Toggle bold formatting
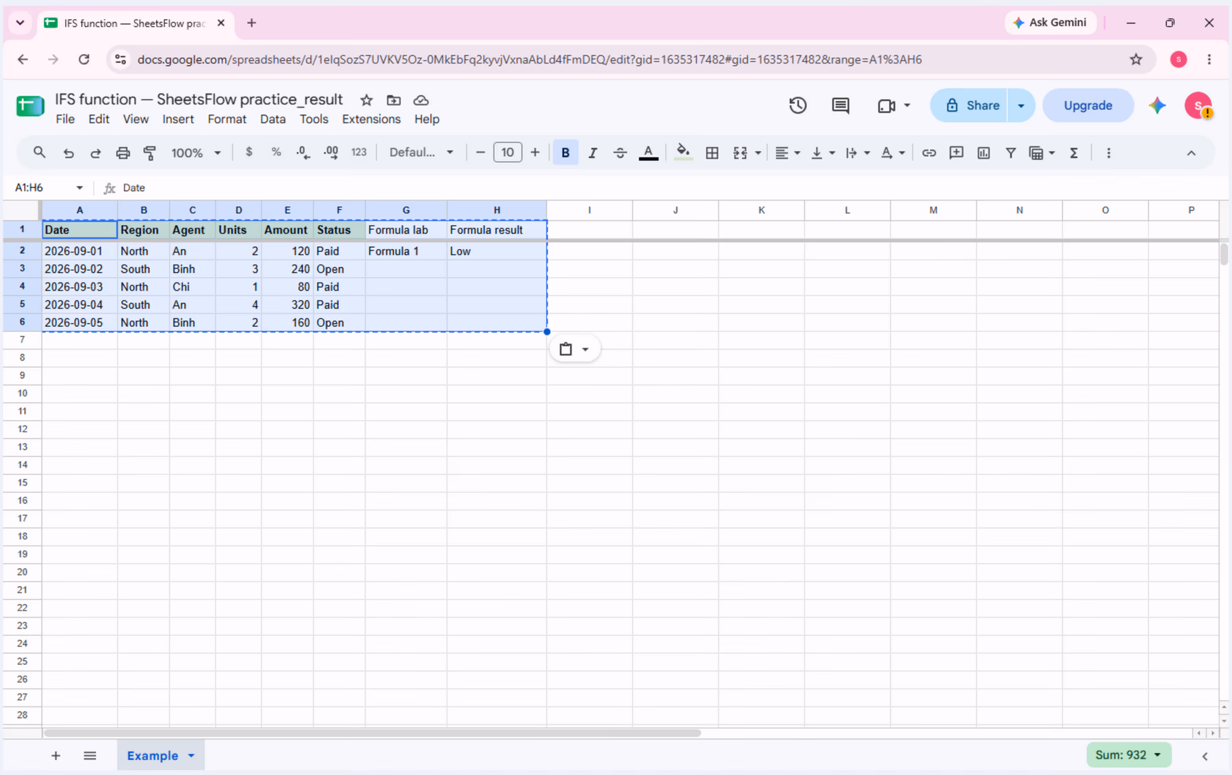The image size is (1232, 775). click(565, 153)
